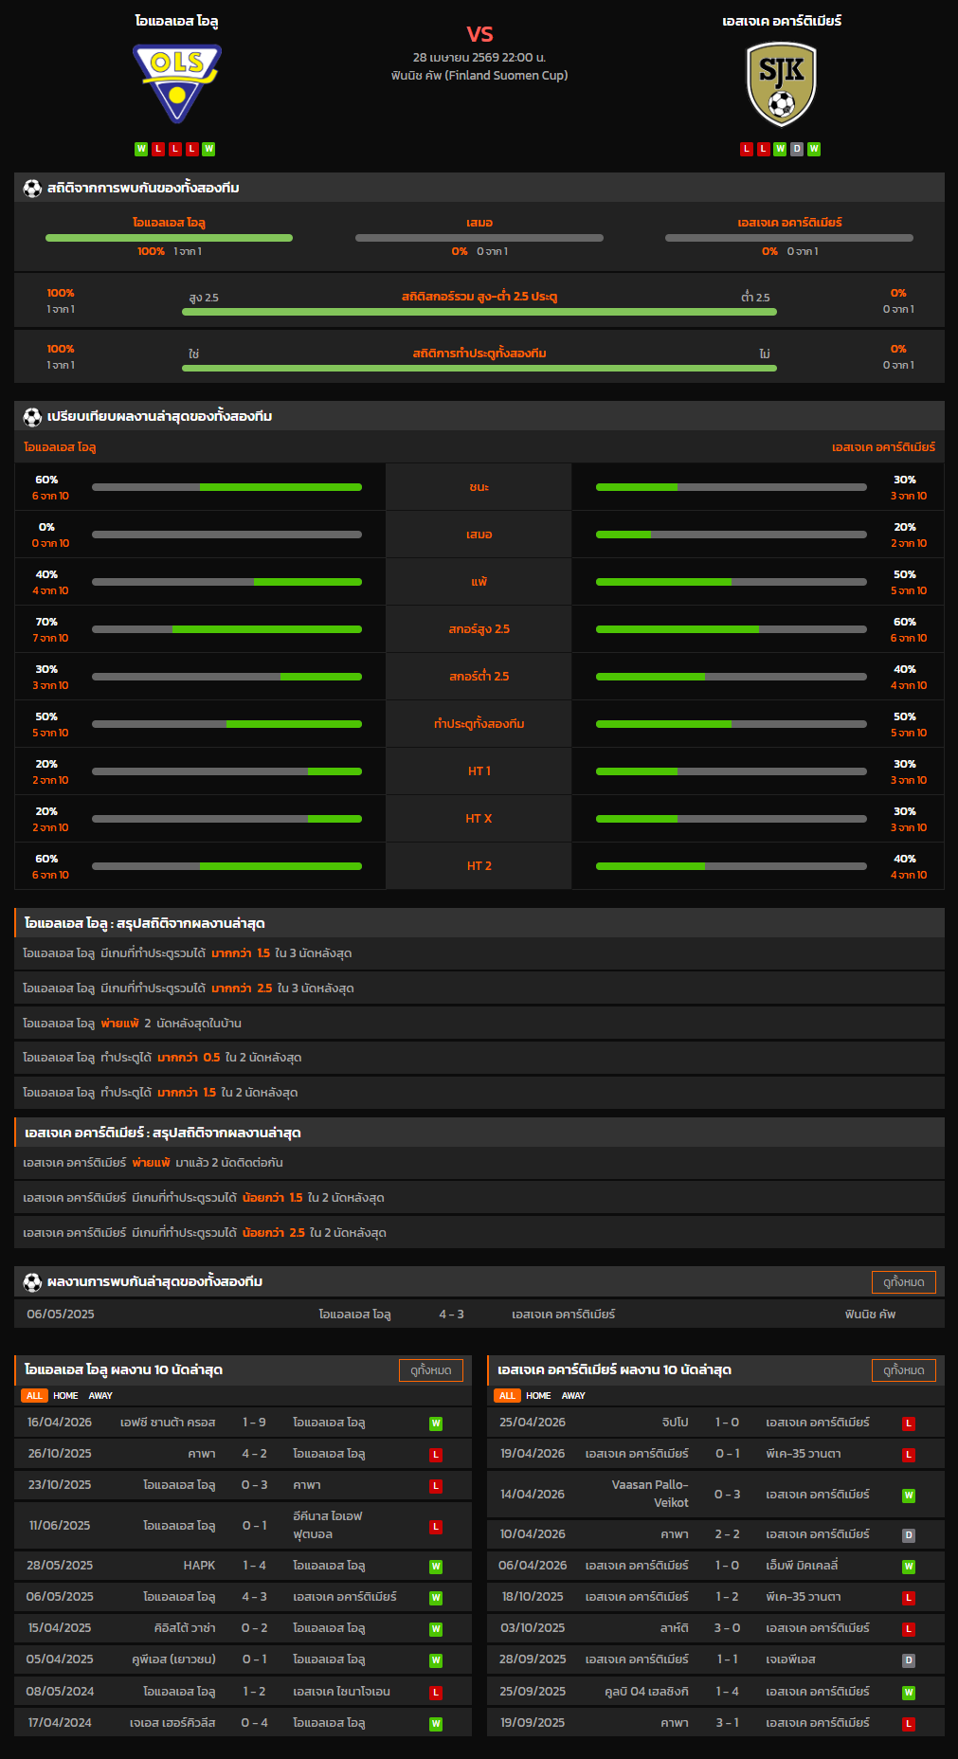The image size is (958, 1759).
Task: Open view-all button for OLS last 10 matches
Action: click(x=430, y=1369)
